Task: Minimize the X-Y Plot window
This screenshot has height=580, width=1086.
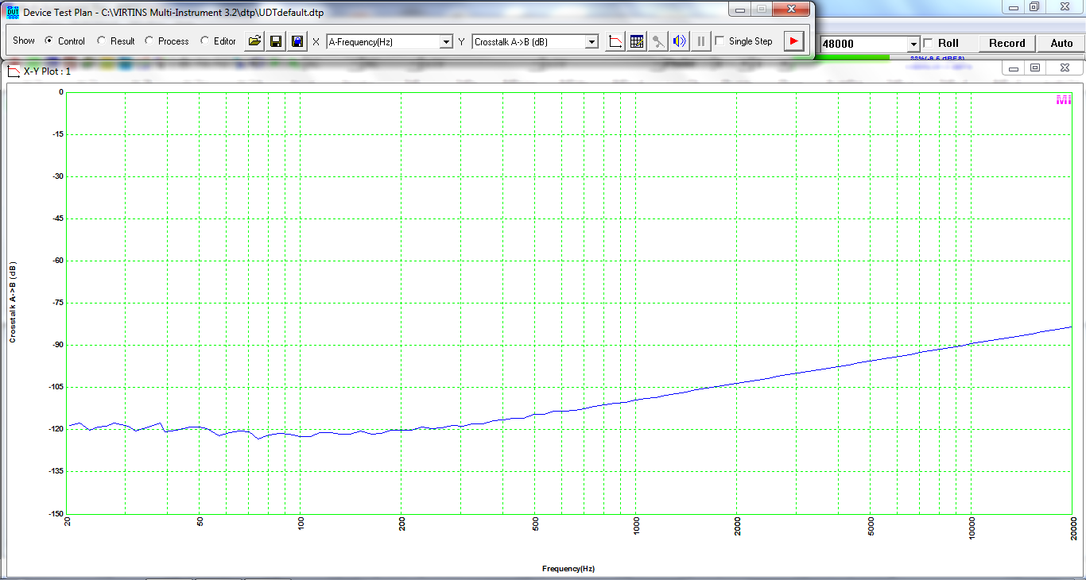Action: pyautogui.click(x=1014, y=68)
